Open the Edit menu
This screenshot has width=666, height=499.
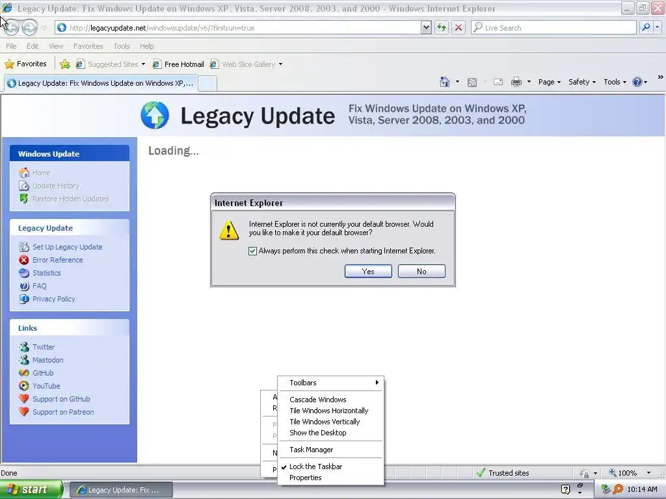click(x=33, y=46)
